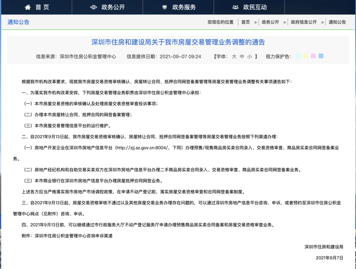Viewport: 356px width, 269px height.
Task: Click the NEWS icon beside 政务公开
Action: point(94,7)
